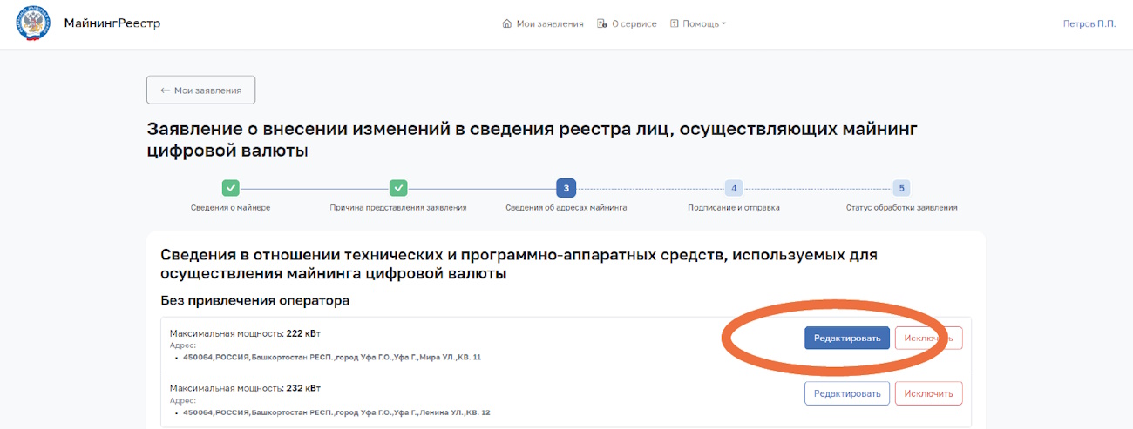This screenshot has height=429, width=1133.
Task: Go back with ← Мои заявления button
Action: click(200, 90)
